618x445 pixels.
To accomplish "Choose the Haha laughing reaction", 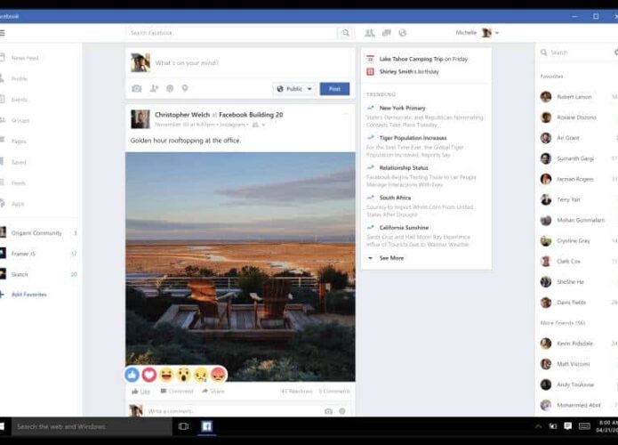I will coord(166,375).
